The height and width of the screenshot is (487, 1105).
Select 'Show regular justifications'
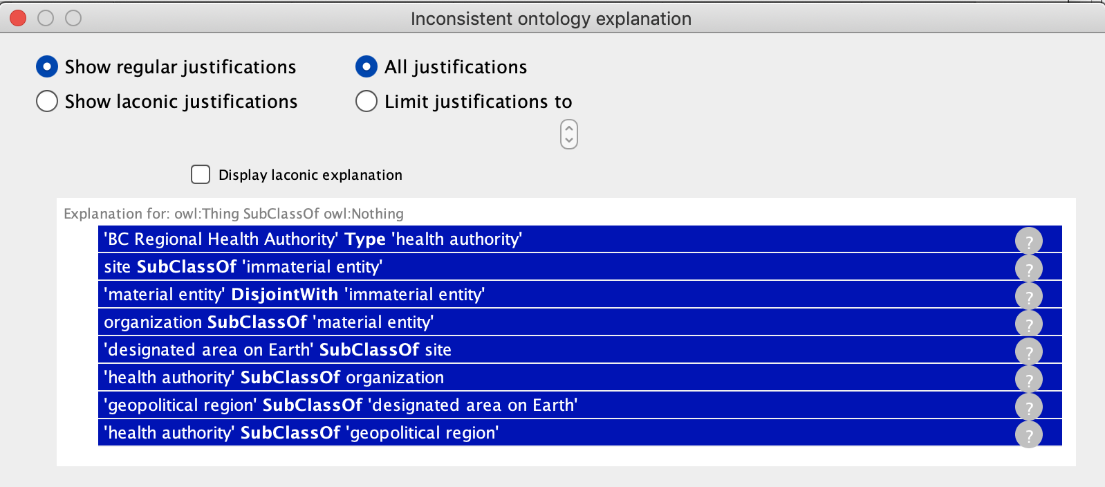coord(46,66)
